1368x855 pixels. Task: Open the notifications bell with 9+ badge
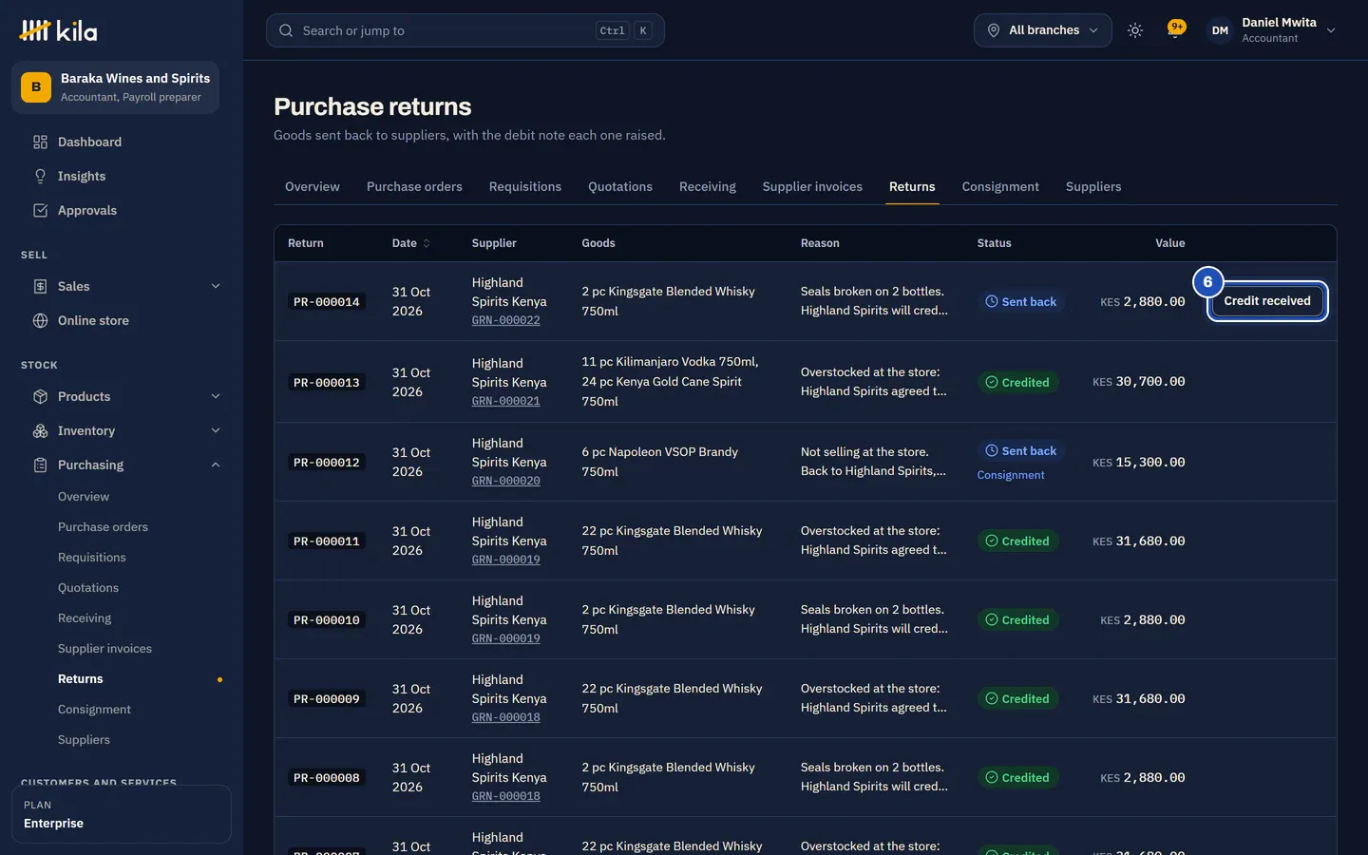(1176, 29)
